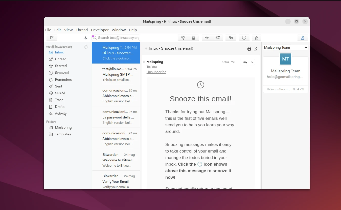Open the activity window via pulse icon
The width and height of the screenshot is (341, 210).
tap(86, 38)
